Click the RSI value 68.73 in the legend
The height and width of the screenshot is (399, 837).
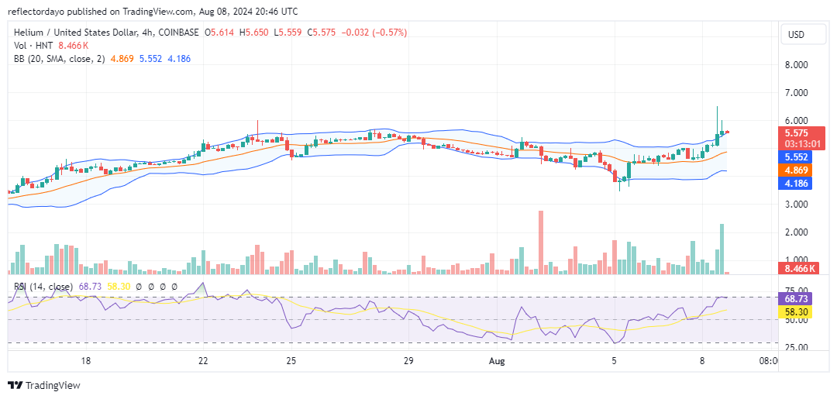89,287
